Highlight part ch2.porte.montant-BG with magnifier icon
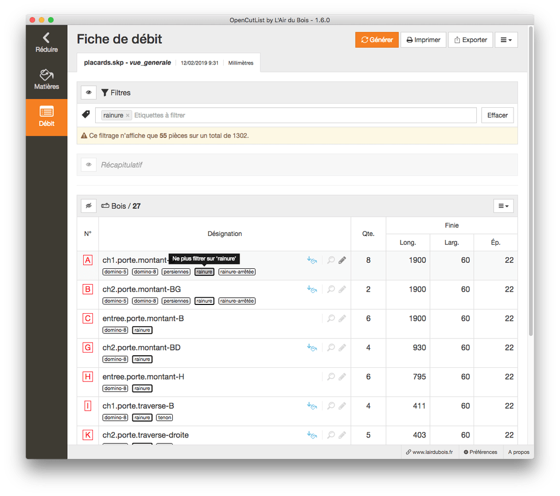 click(331, 289)
